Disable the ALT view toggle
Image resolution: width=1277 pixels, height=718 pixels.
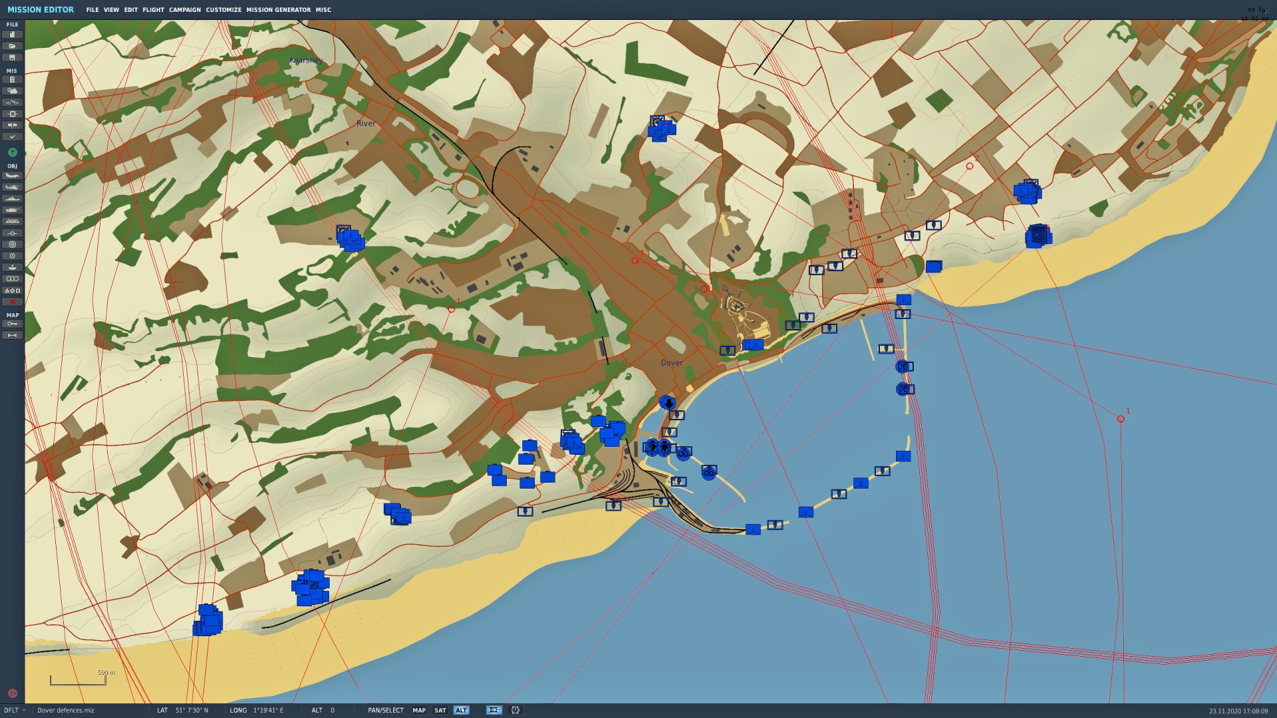[462, 710]
